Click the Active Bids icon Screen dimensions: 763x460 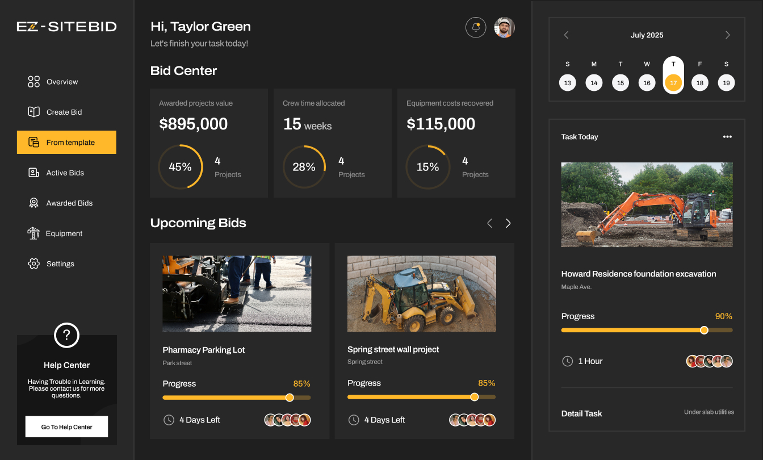[x=33, y=173]
